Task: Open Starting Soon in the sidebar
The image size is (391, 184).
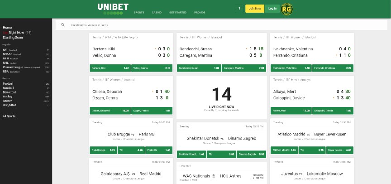Action: 13,38
